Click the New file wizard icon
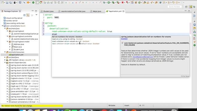197x111 pixels. click(2, 2)
